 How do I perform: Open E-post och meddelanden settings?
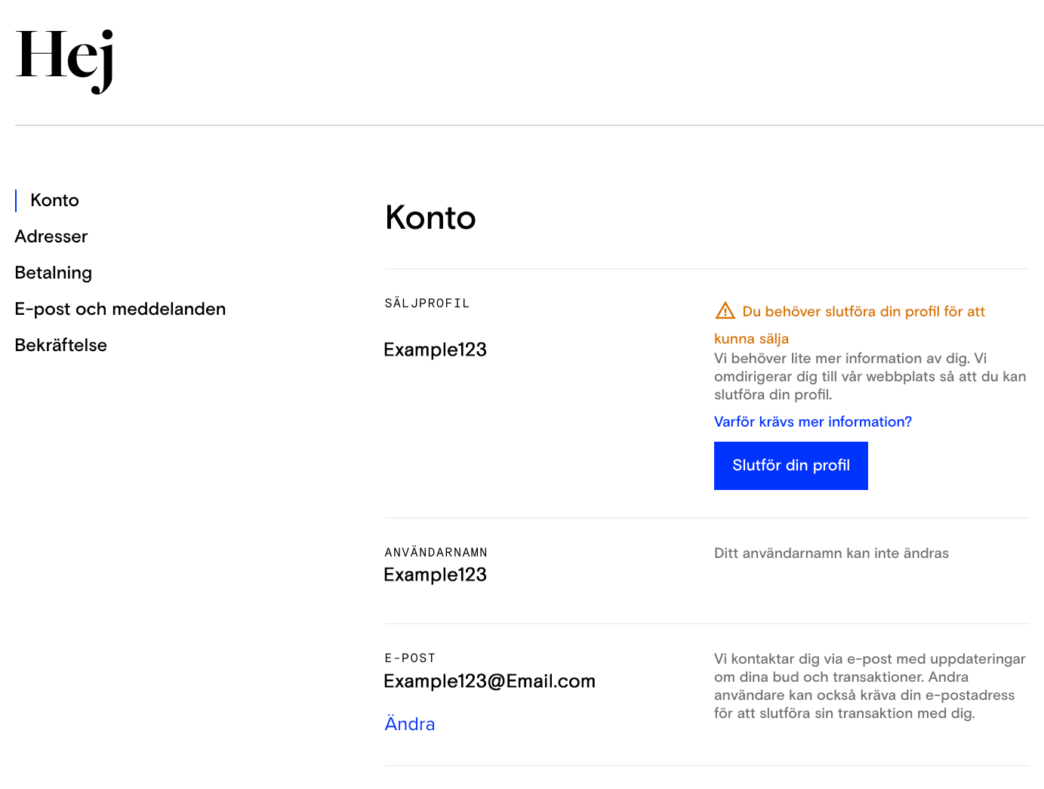coord(120,309)
